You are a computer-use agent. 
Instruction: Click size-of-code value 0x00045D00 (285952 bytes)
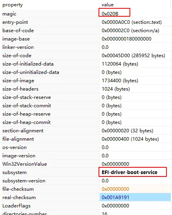point(133,56)
